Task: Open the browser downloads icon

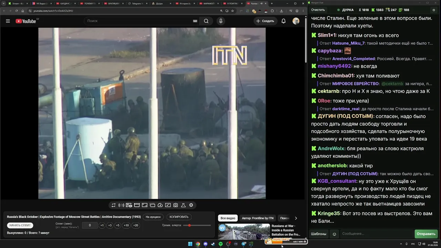Action: coord(281,11)
